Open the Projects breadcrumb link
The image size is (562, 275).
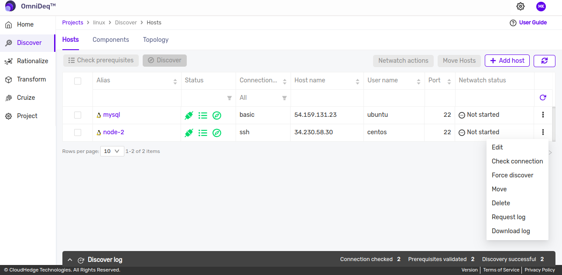tap(72, 23)
